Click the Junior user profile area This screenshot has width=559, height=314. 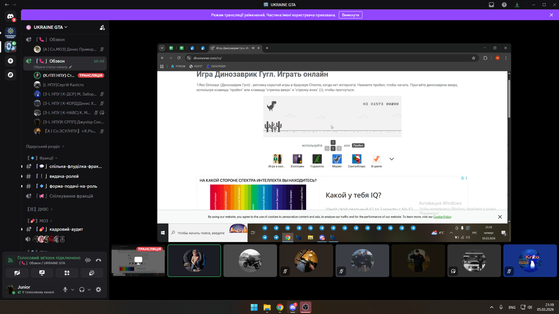click(32, 290)
